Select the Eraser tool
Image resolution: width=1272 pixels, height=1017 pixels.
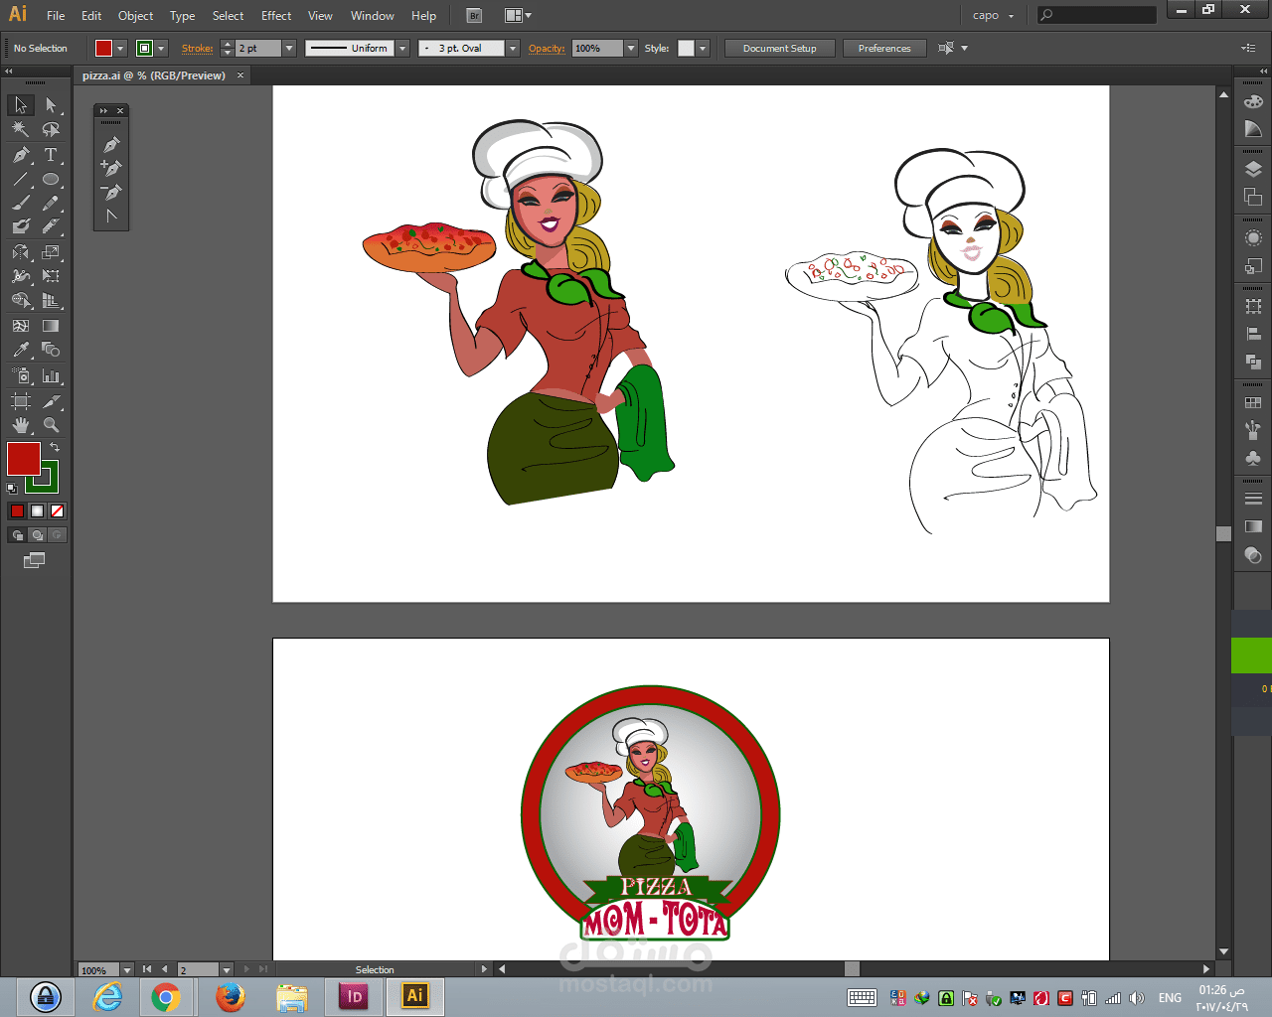[51, 227]
